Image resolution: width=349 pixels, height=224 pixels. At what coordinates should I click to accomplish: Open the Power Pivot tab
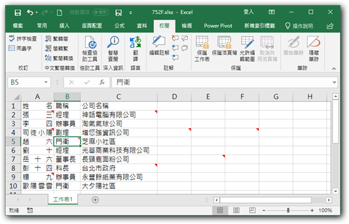click(x=218, y=26)
